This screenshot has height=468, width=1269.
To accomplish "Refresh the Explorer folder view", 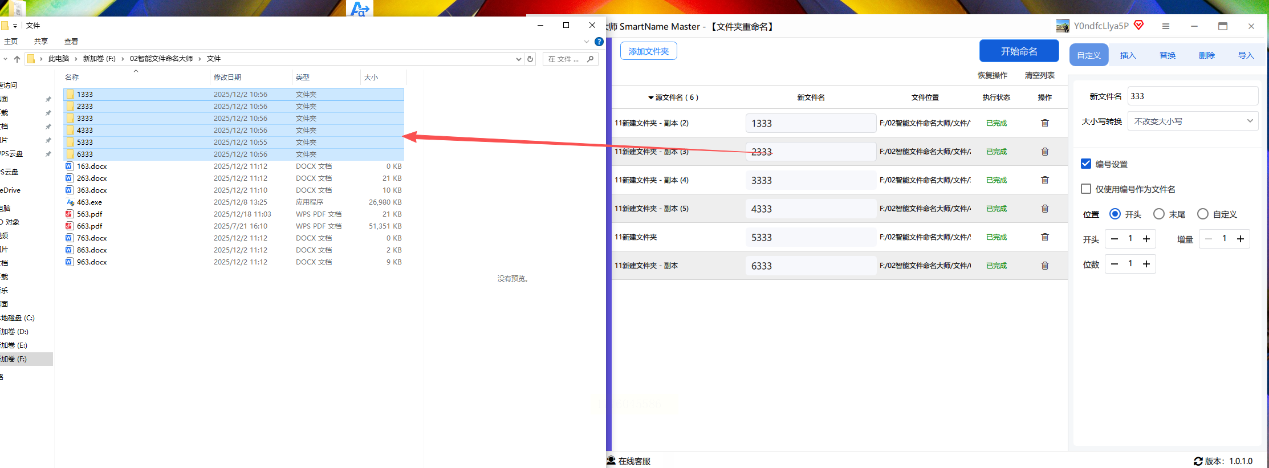I will (x=530, y=59).
